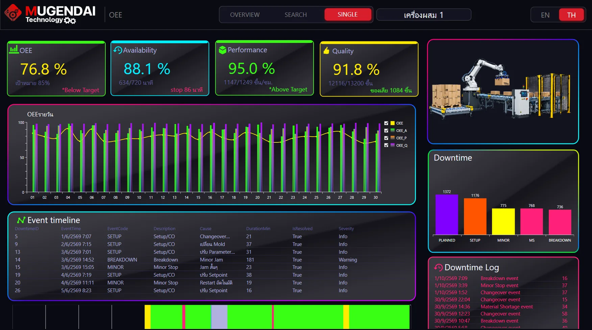This screenshot has width=592, height=330.
Task: Open log entry Material Shortage event
Action: point(501,307)
